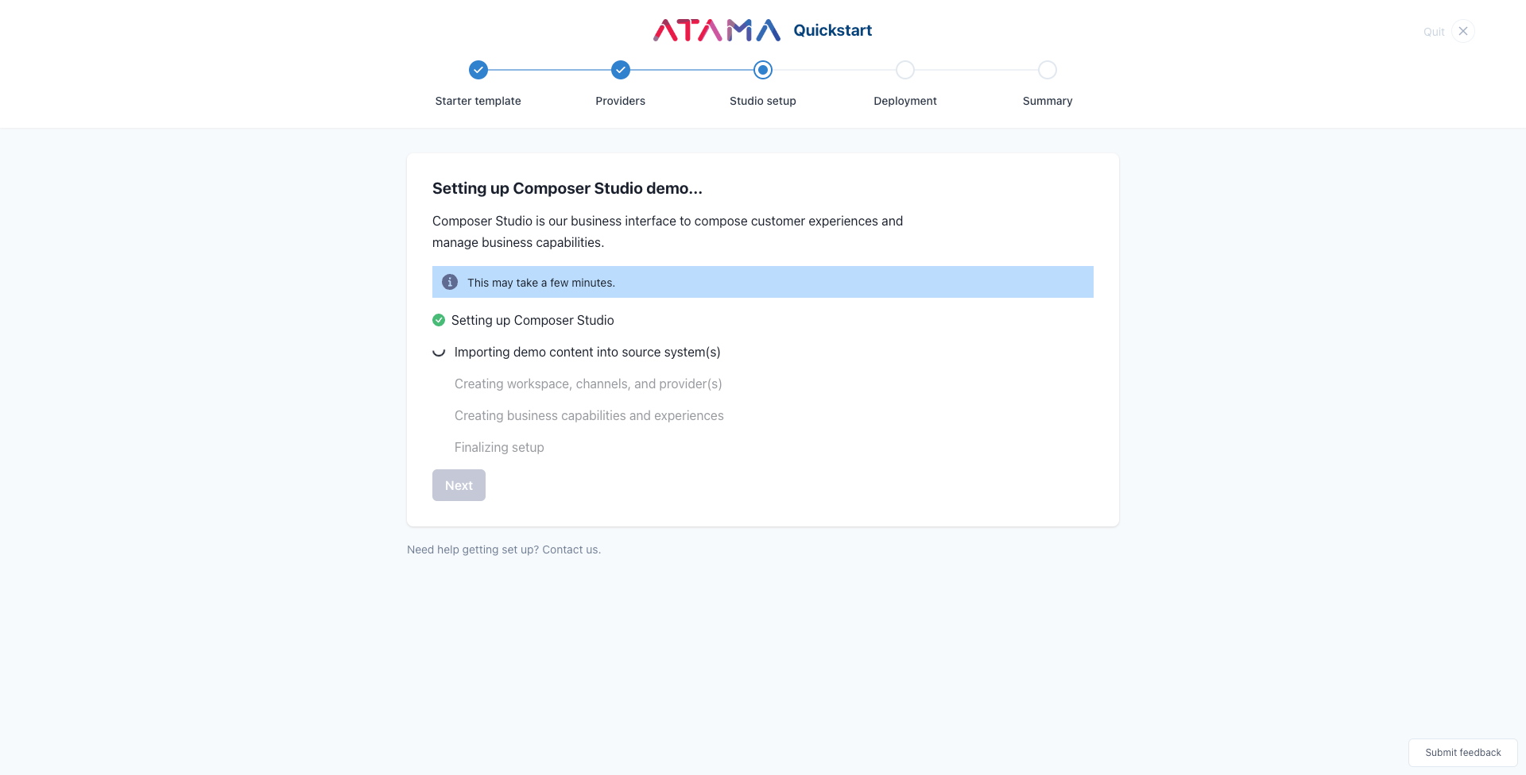Open the Contact us link
This screenshot has height=775, width=1526.
(571, 549)
